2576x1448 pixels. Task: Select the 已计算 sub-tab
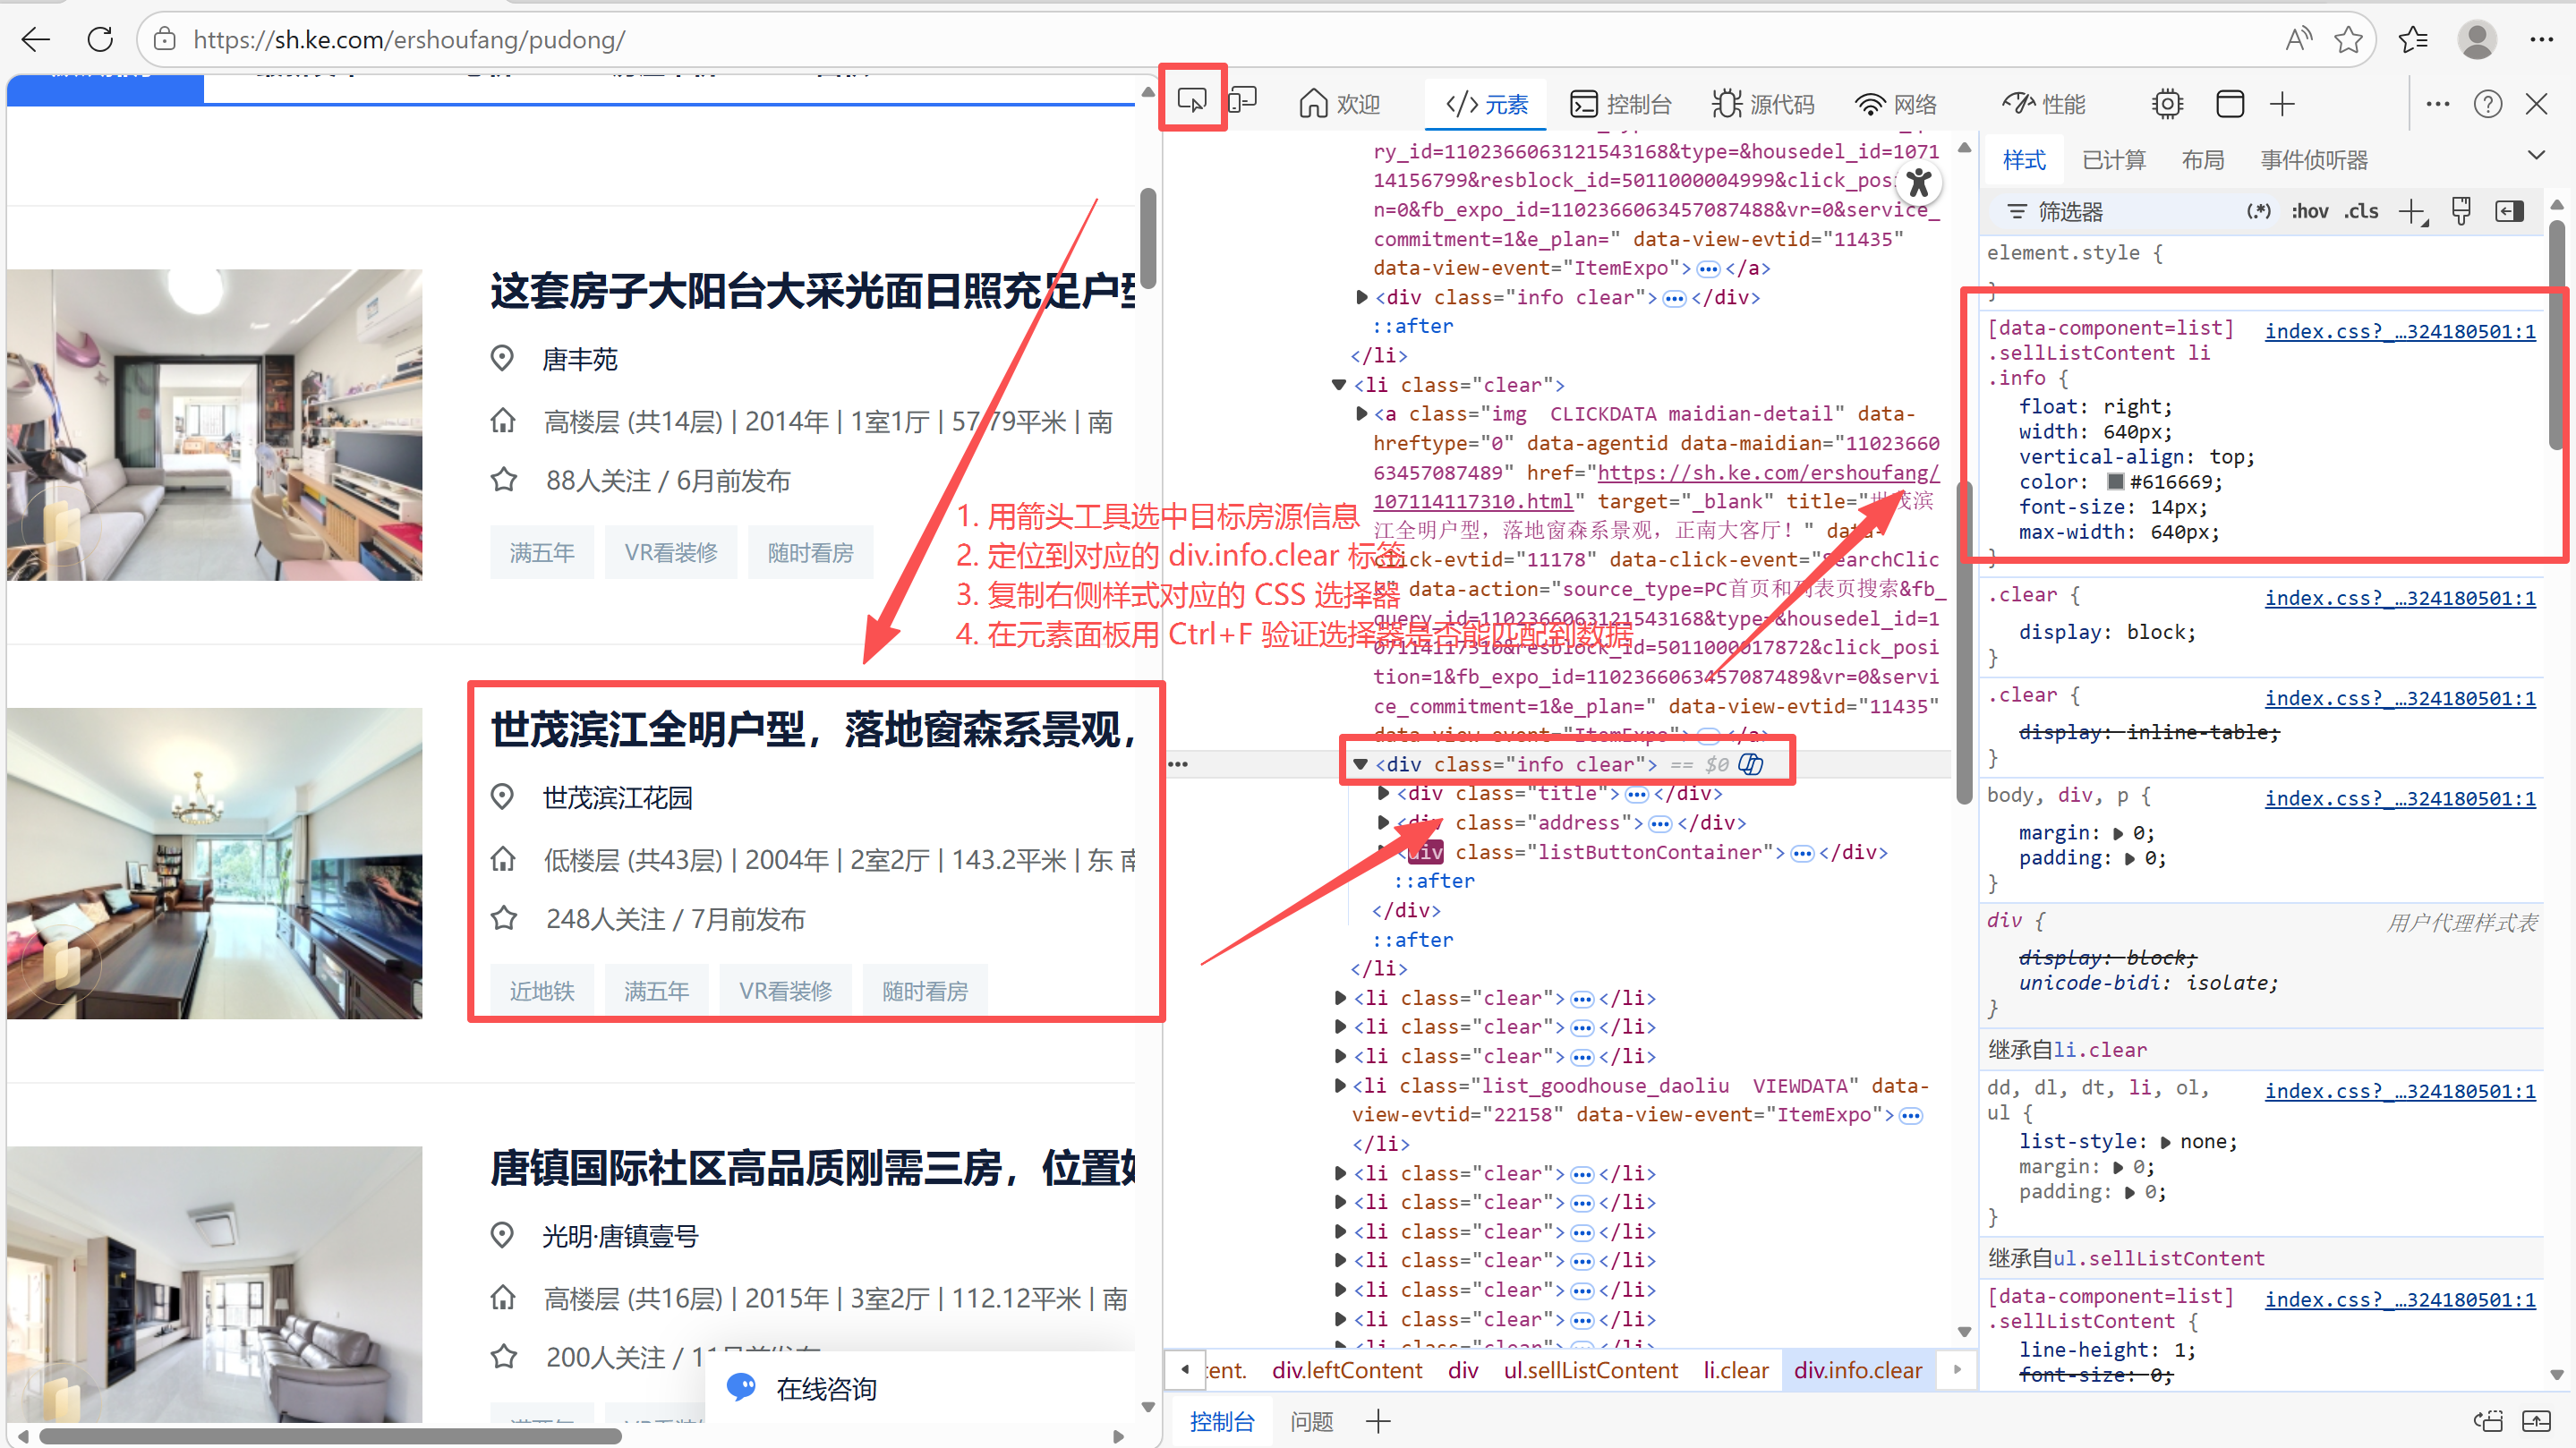(2113, 160)
